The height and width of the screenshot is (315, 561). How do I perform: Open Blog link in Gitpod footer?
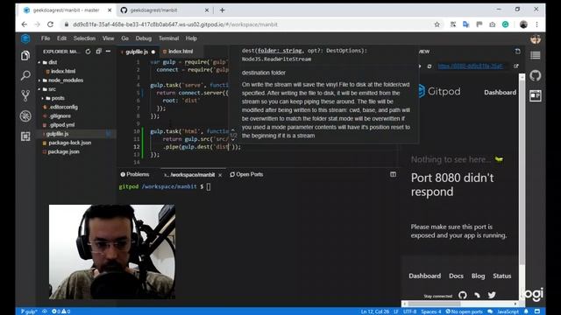(478, 276)
